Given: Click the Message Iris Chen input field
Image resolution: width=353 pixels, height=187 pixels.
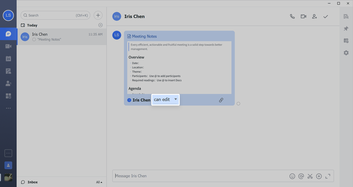Looking at the screenshot, I should 200,176.
